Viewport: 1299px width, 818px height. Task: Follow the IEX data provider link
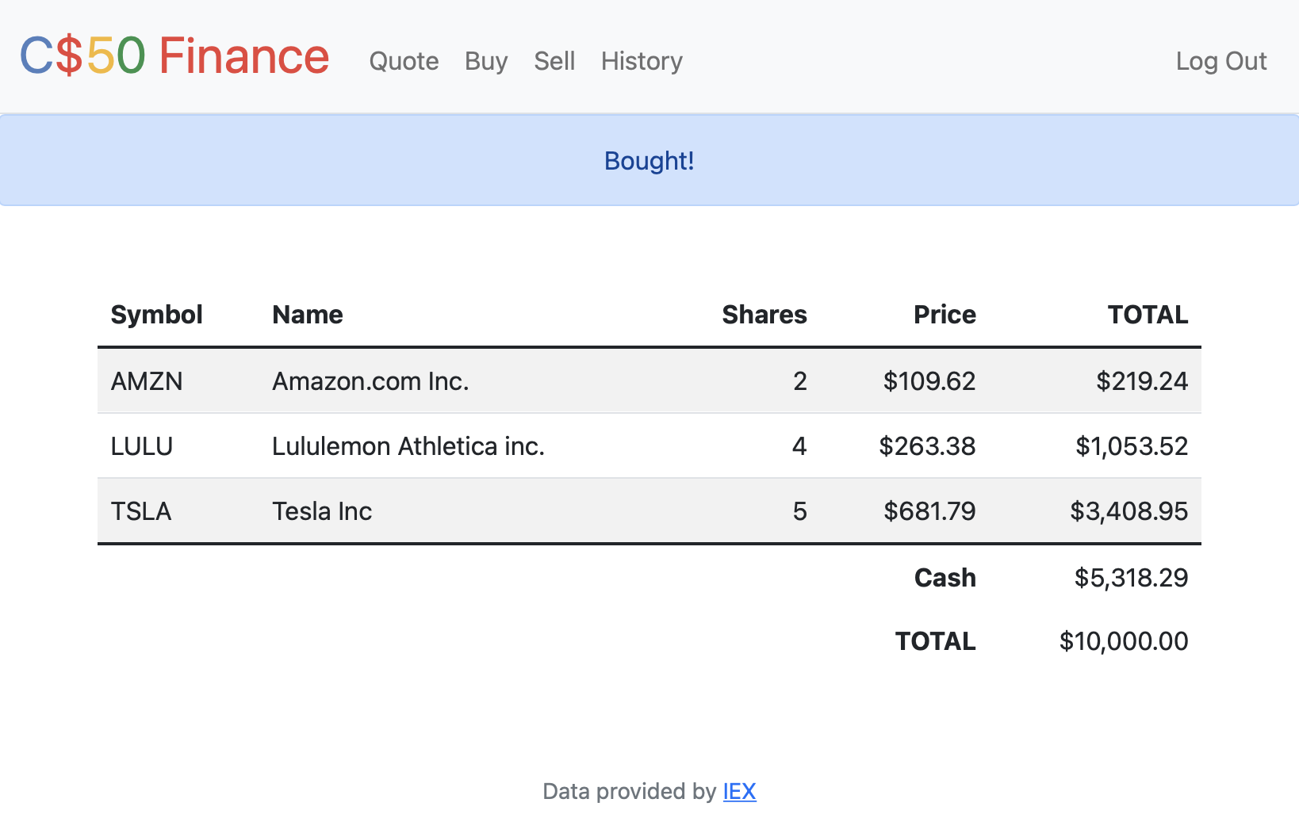(739, 791)
